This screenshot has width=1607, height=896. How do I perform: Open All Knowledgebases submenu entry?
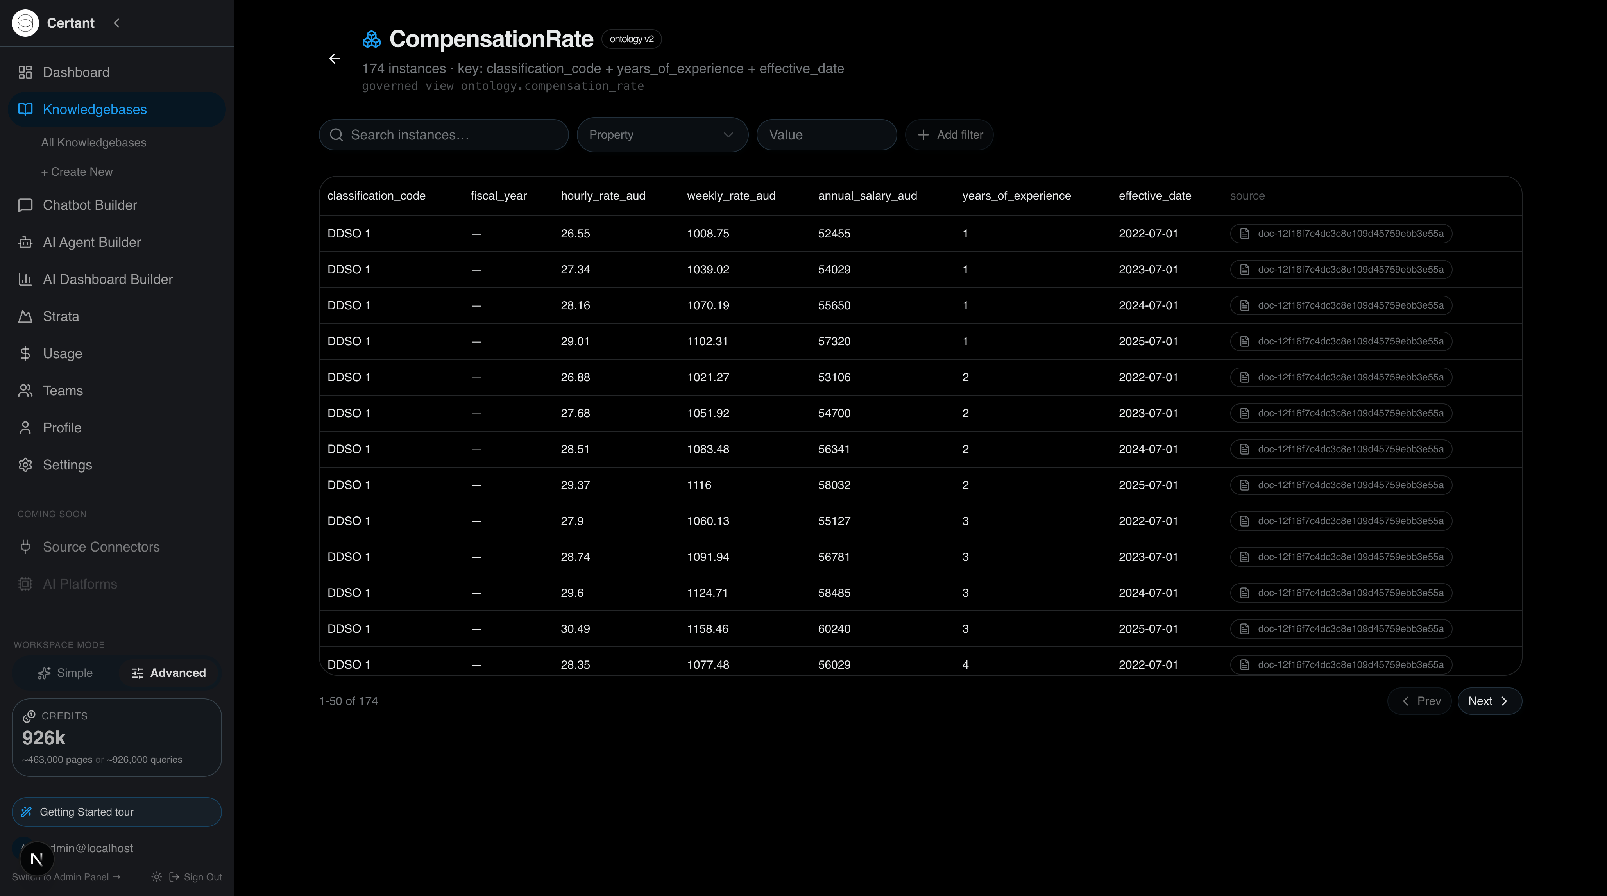click(x=93, y=143)
